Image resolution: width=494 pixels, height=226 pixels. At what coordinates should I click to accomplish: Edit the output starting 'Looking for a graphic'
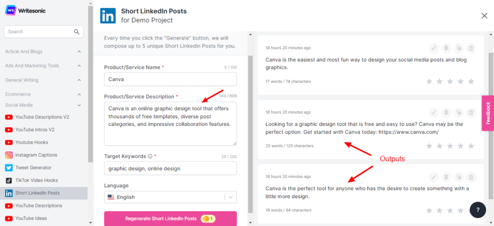(x=434, y=112)
